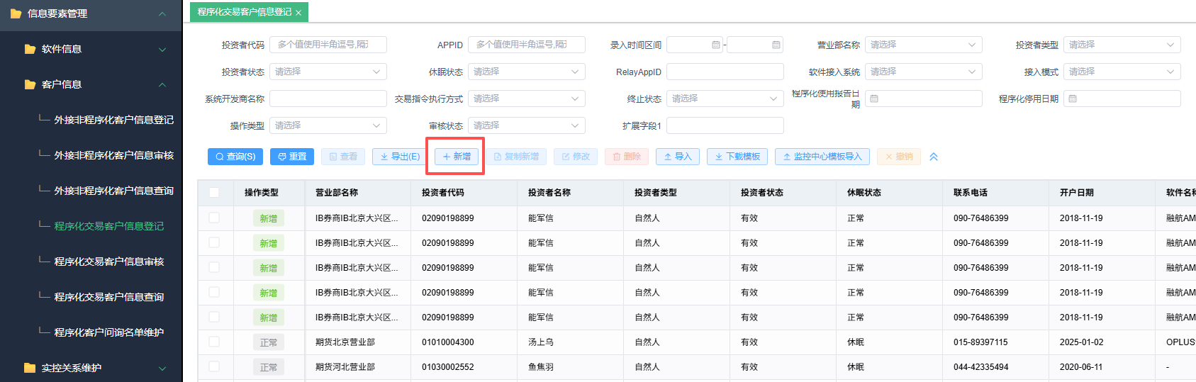Open the 终止状态 dropdown
The height and width of the screenshot is (382, 1196).
pyautogui.click(x=725, y=99)
